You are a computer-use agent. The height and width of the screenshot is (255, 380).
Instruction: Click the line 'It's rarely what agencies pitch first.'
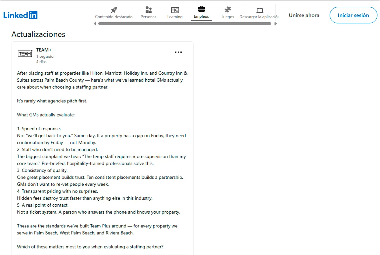52,101
